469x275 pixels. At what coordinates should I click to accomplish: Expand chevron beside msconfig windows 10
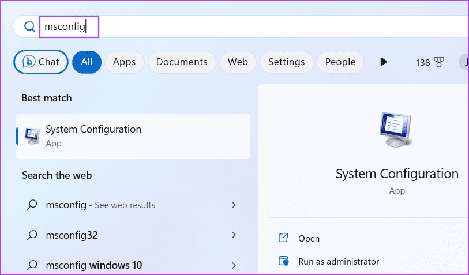point(234,265)
